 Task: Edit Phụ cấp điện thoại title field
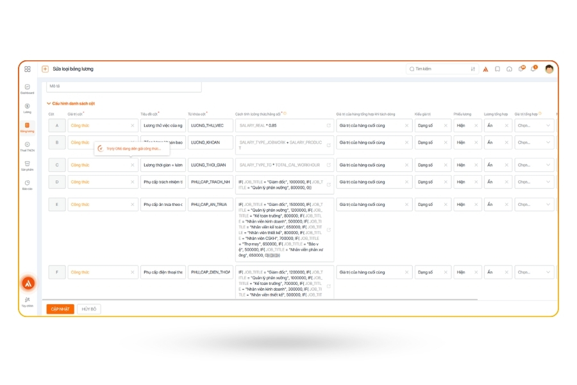coord(163,272)
